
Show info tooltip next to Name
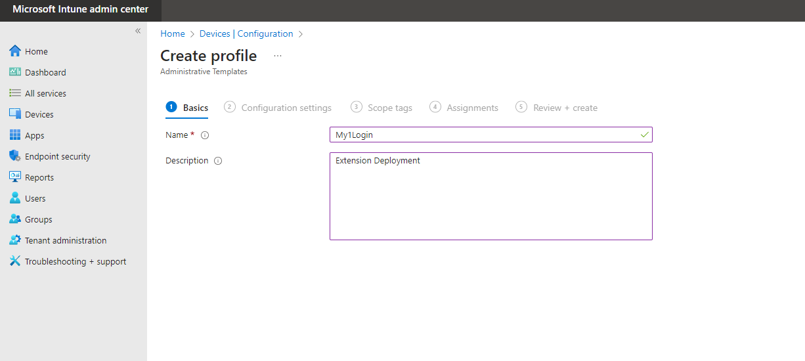click(x=205, y=135)
